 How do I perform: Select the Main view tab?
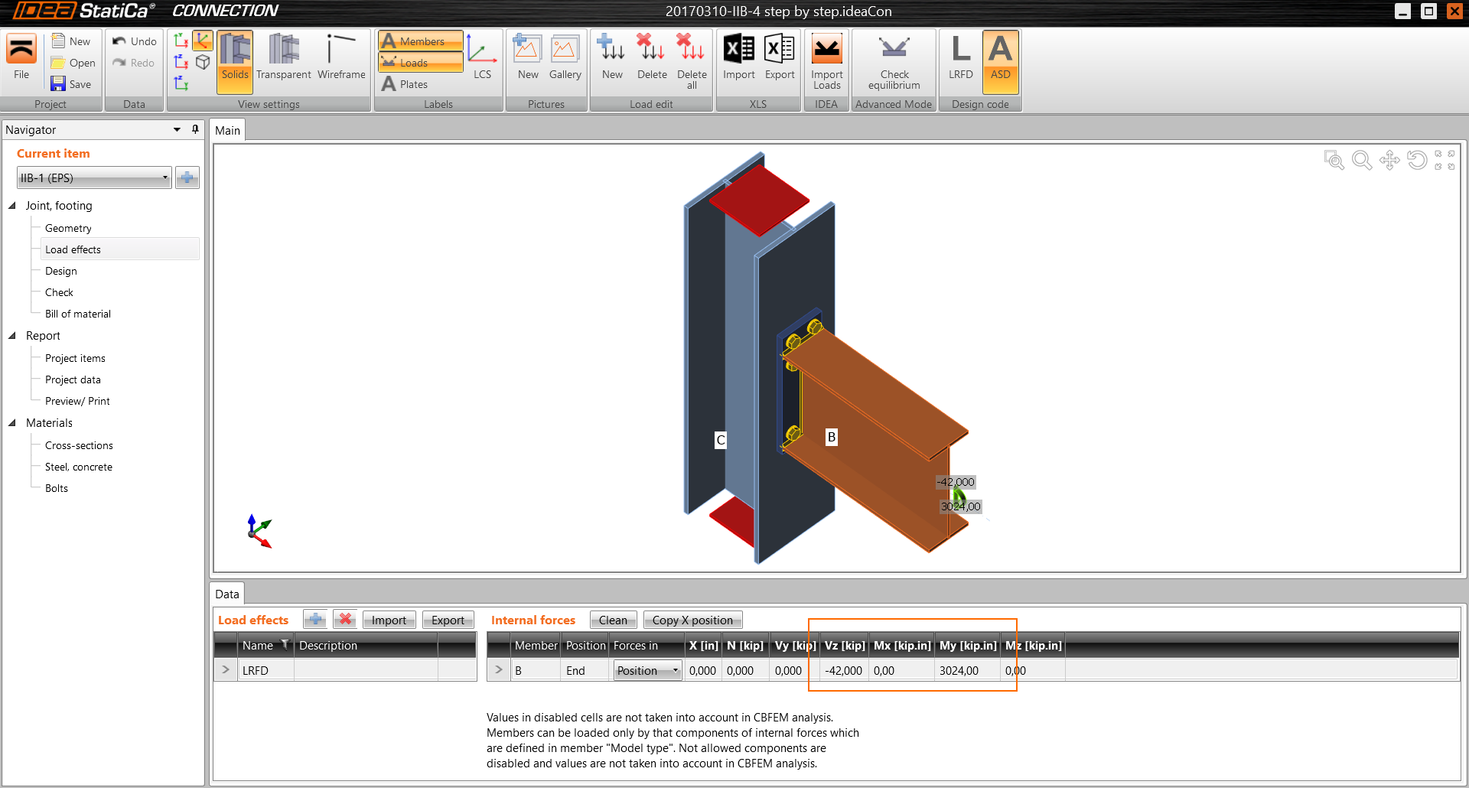pos(227,131)
